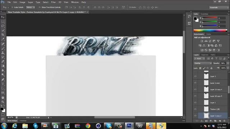Toggle visibility of Layer 1 copy
Screen dimensions: 230x129
click(195, 83)
